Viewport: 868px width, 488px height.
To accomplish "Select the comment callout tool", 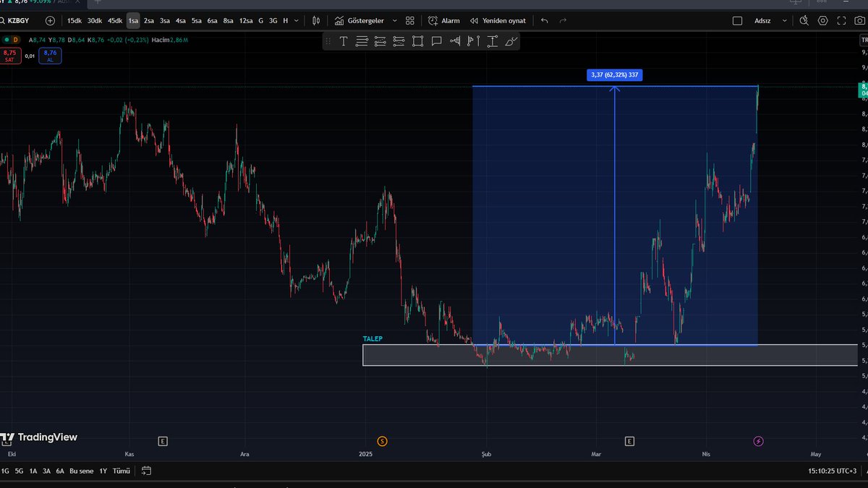I will point(436,41).
